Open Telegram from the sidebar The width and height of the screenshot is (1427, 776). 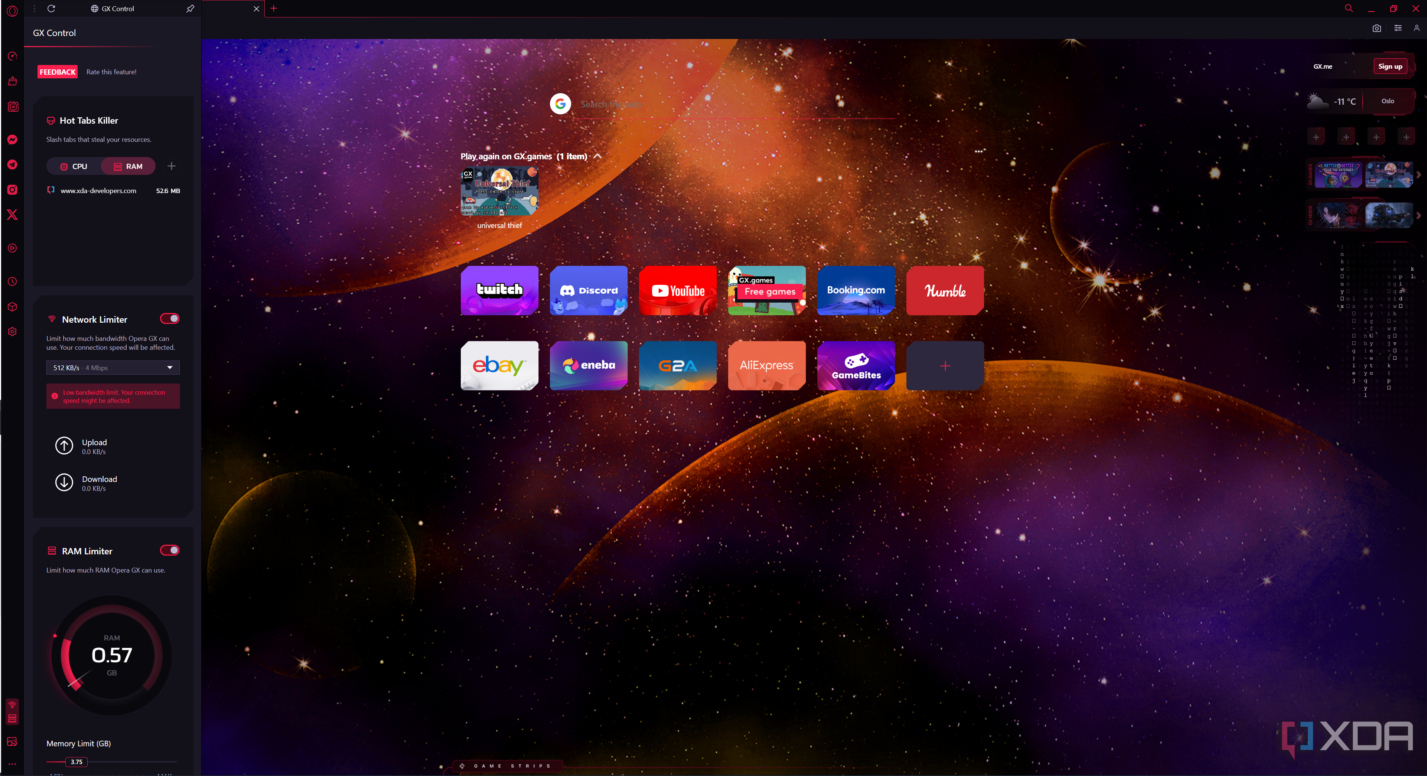pyautogui.click(x=12, y=164)
